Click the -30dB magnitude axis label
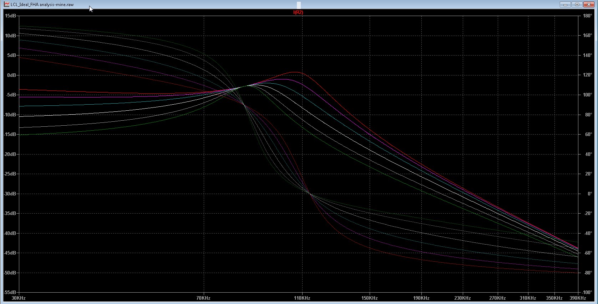Viewport: 598px width, 304px height. pyautogui.click(x=10, y=194)
